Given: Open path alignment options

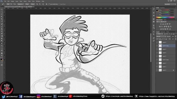Looking at the screenshot, I should 40,4.
